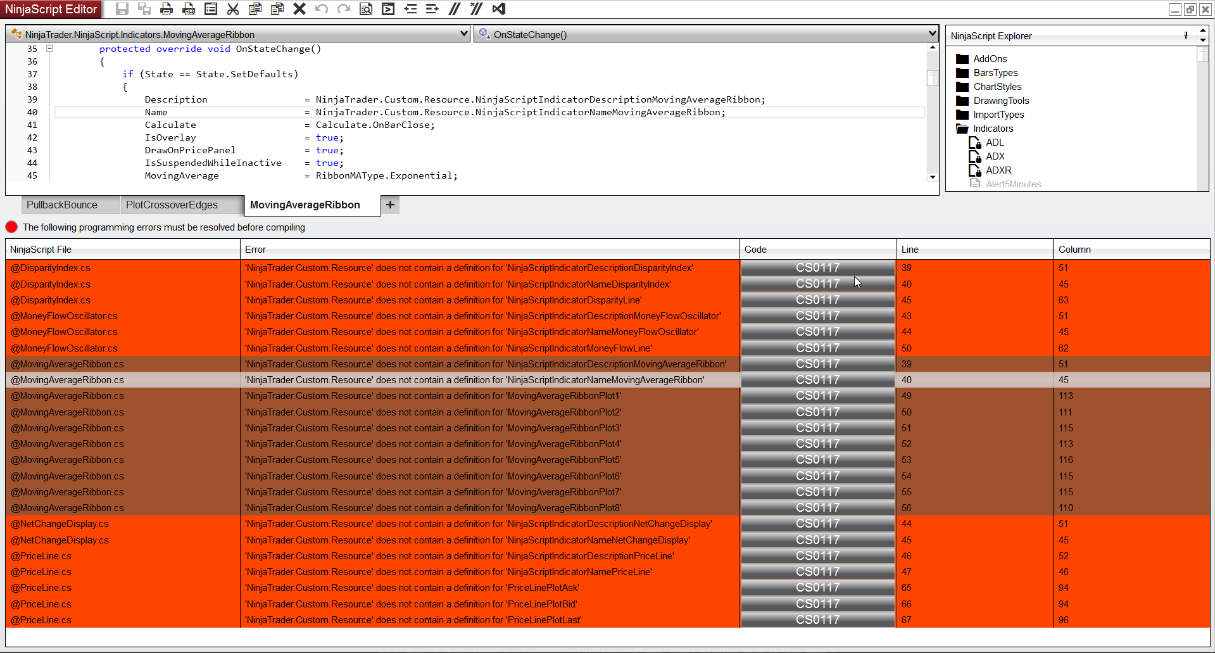Collapse the Indicators folder
The height and width of the screenshot is (653, 1215).
962,129
